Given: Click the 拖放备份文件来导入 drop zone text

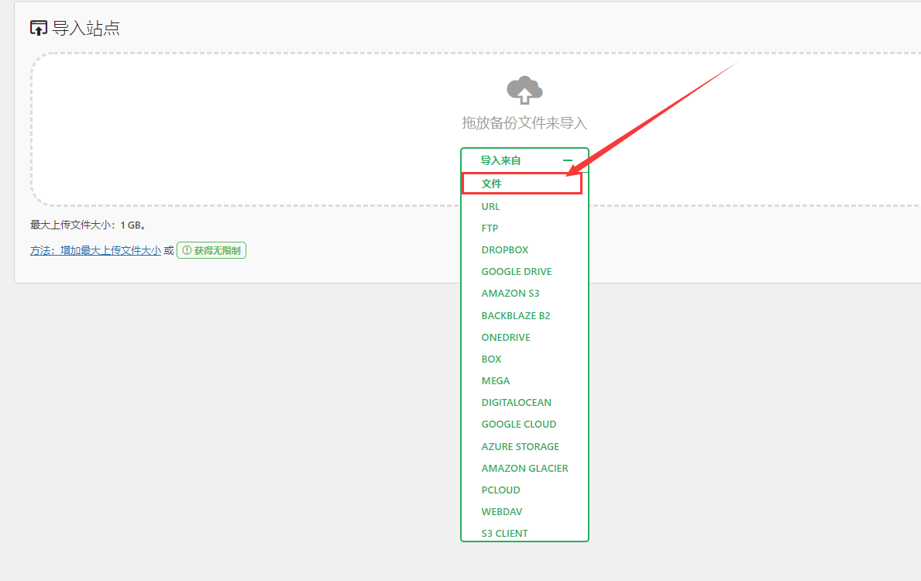Looking at the screenshot, I should point(524,123).
